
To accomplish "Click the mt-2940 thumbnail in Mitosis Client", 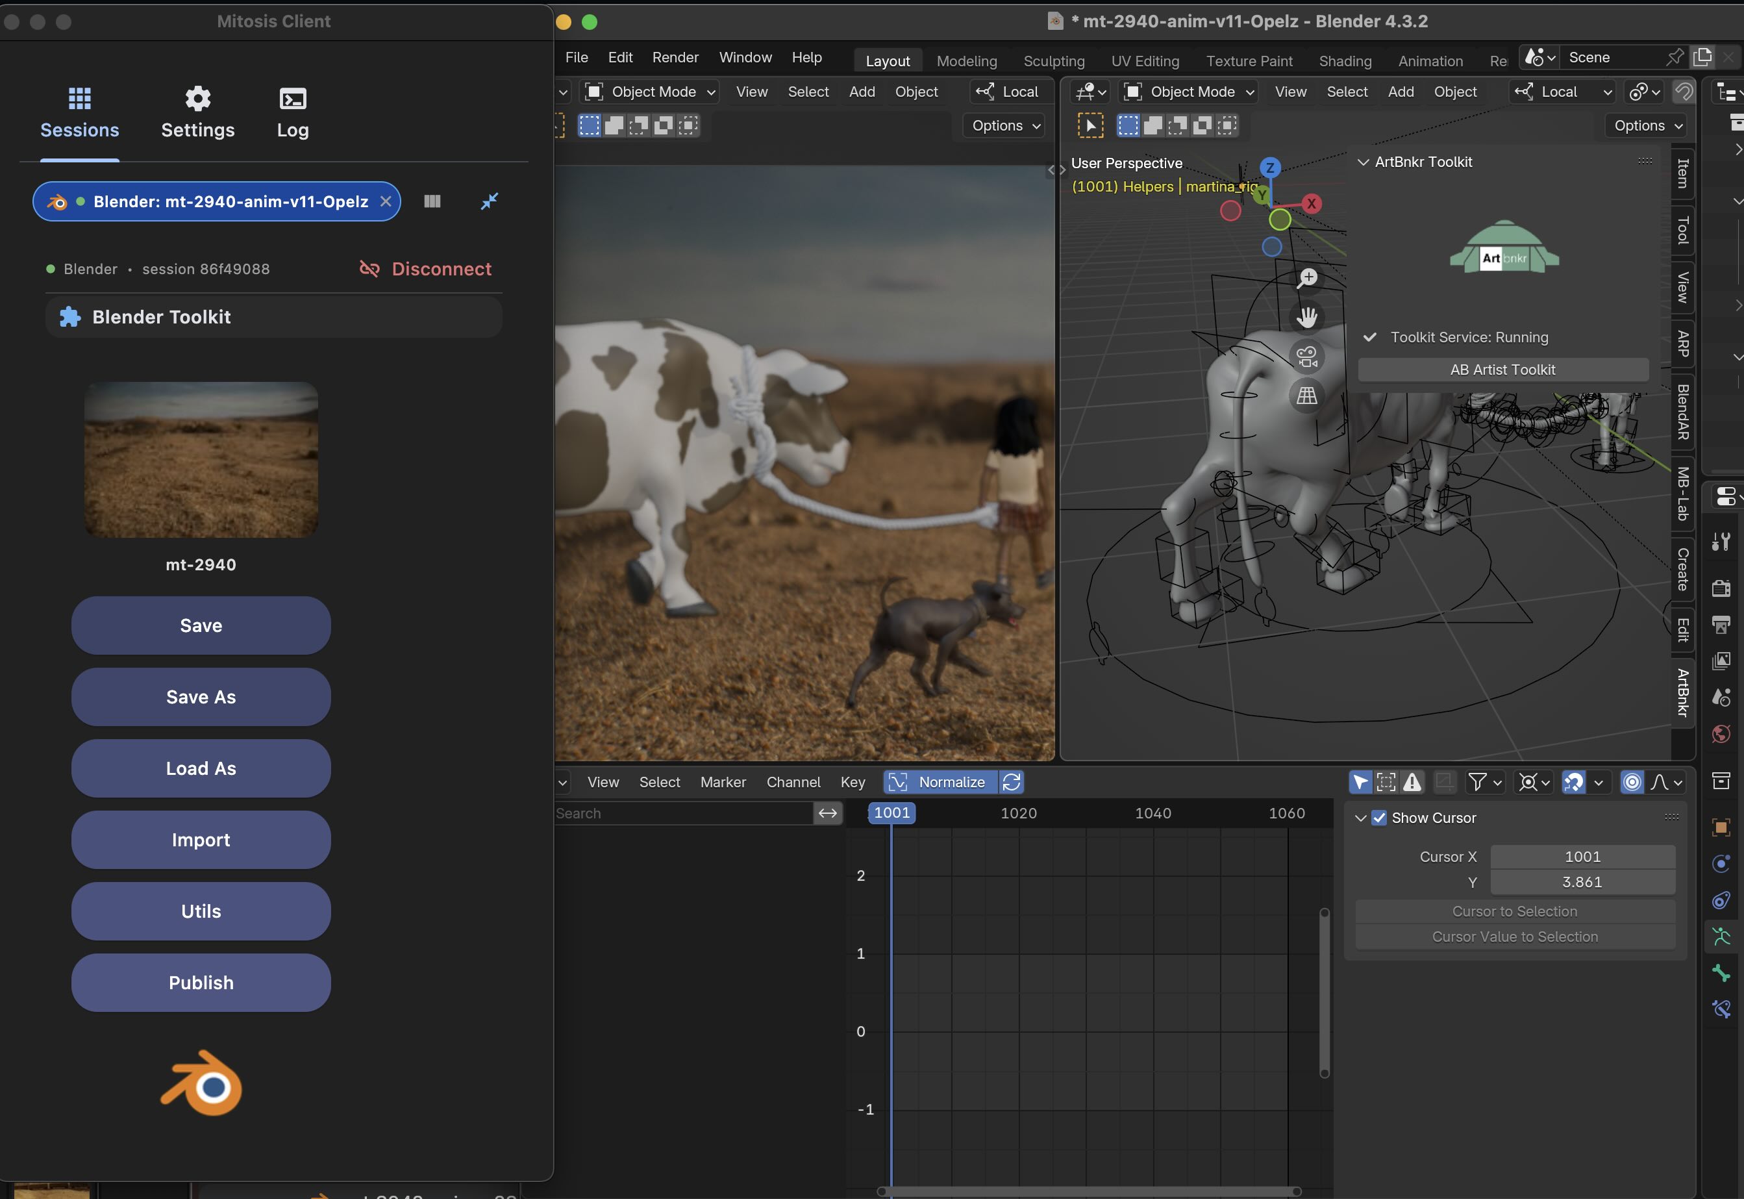I will [201, 459].
